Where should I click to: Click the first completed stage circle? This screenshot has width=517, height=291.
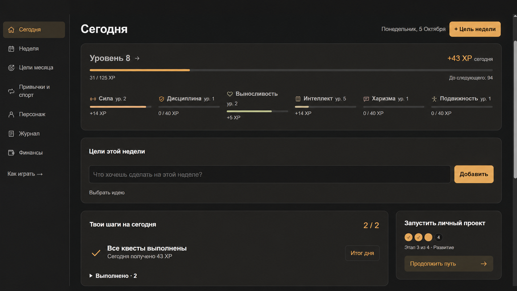coord(408,237)
